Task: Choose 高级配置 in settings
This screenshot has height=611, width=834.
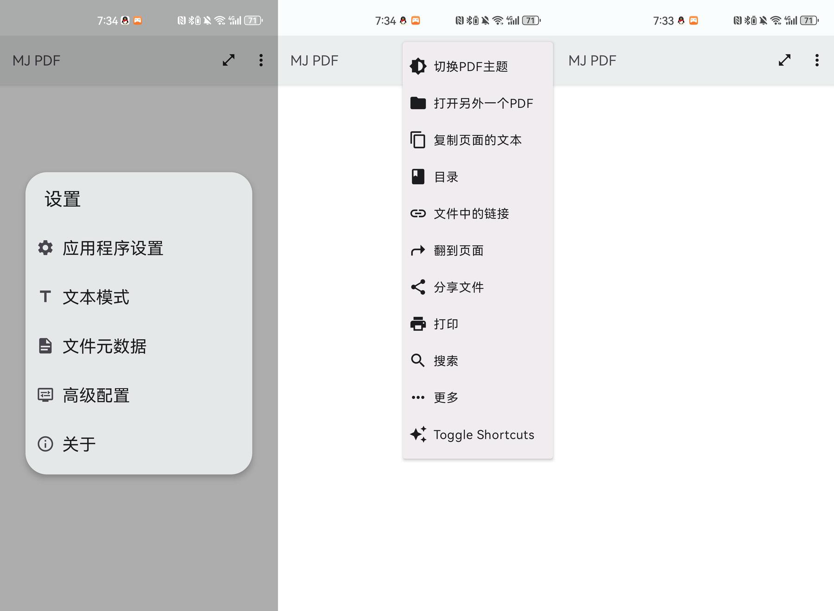Action: (139, 395)
